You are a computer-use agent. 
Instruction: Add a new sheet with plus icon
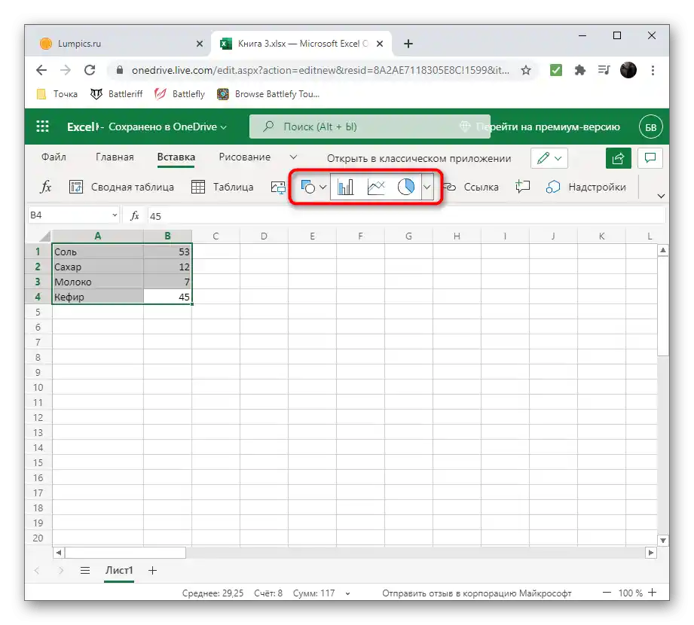(153, 571)
